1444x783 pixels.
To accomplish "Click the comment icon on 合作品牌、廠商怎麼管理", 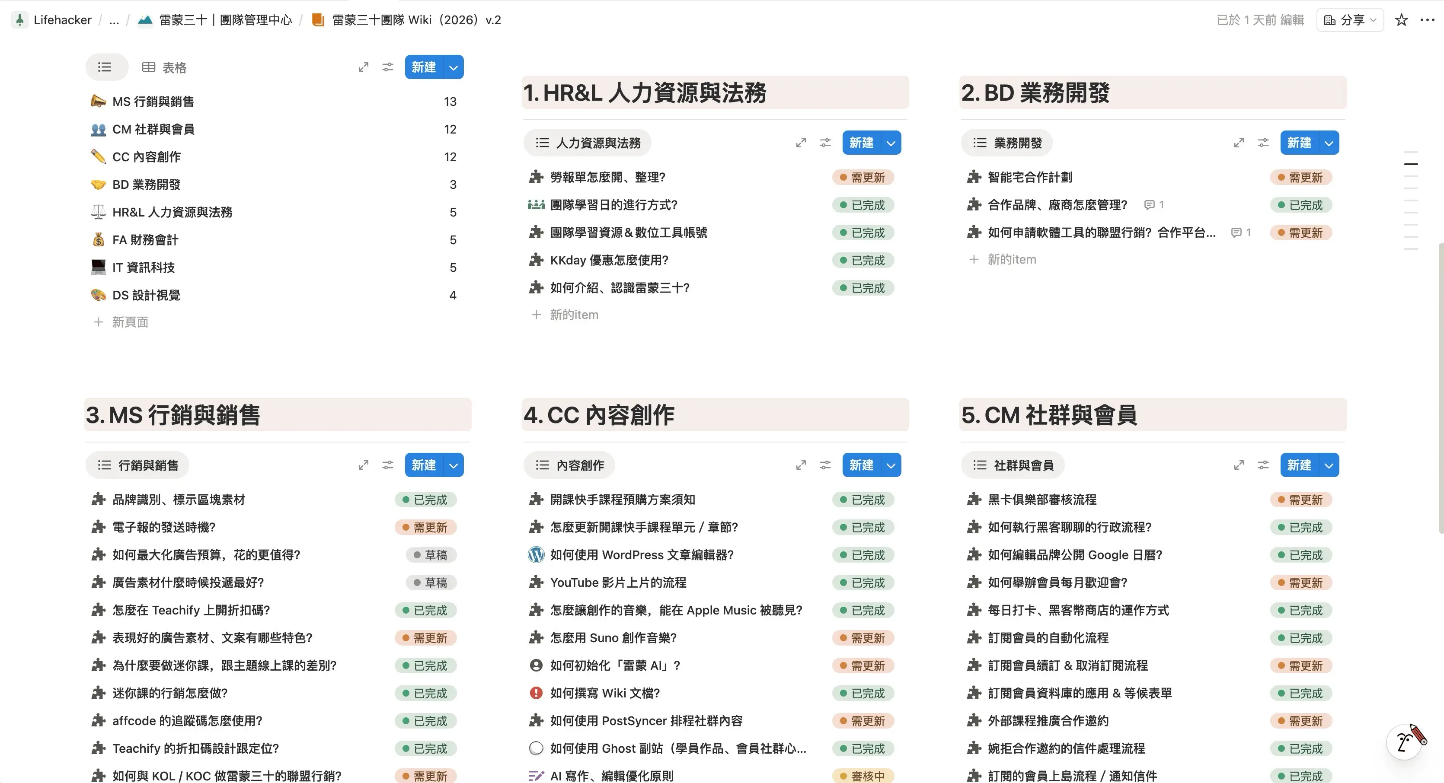I will pyautogui.click(x=1149, y=205).
